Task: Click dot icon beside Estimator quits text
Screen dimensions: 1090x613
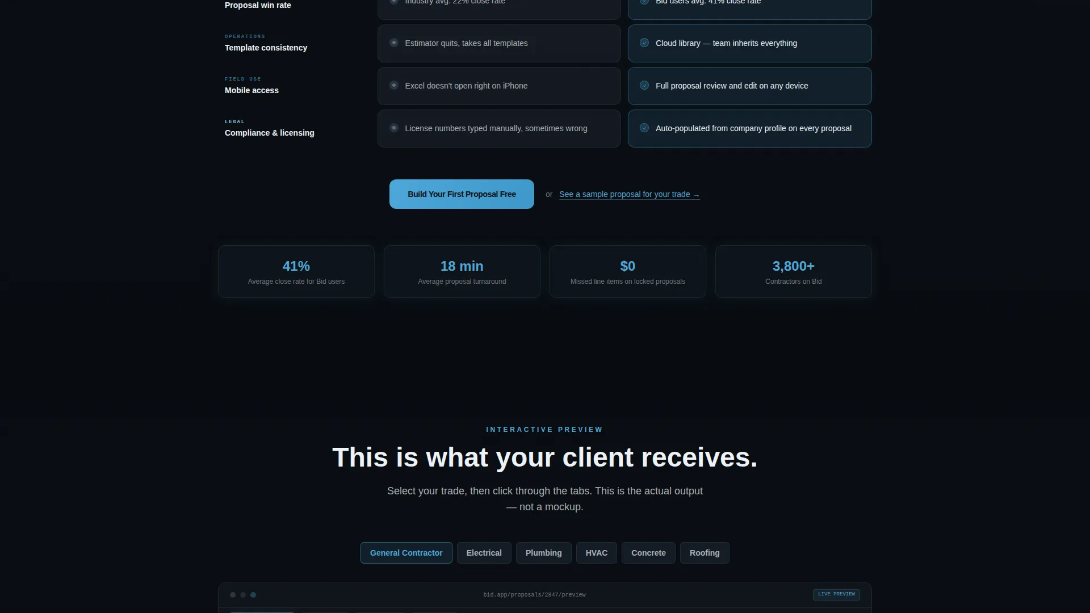Action: pos(393,43)
